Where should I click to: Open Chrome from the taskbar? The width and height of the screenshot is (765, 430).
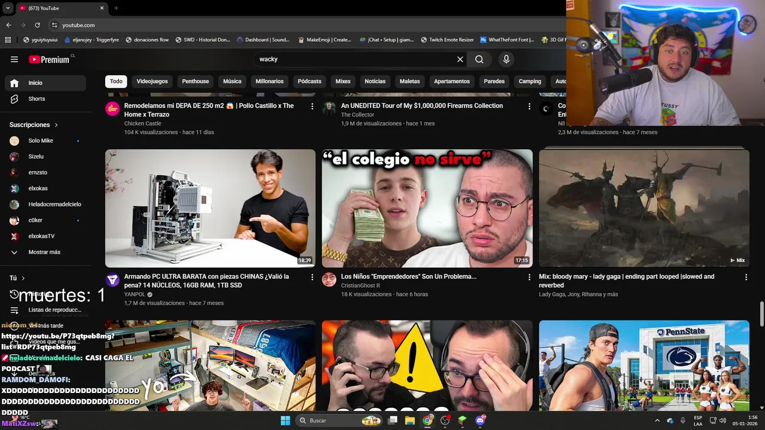[427, 420]
